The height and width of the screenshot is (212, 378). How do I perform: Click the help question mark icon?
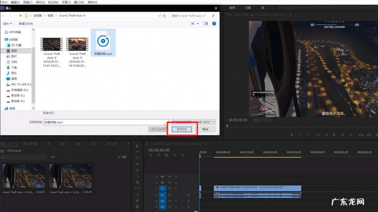214,23
